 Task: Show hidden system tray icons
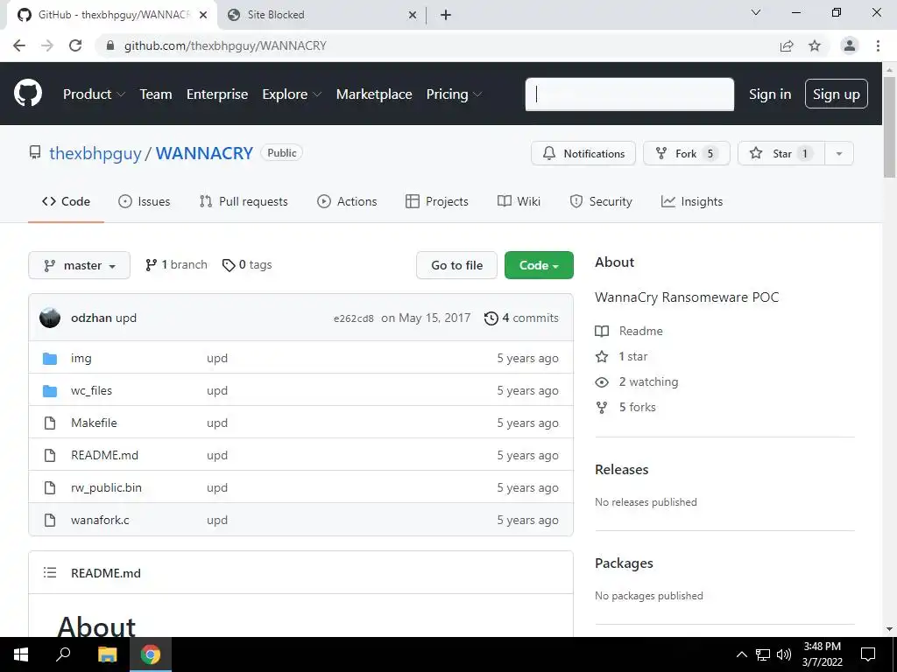coord(741,654)
